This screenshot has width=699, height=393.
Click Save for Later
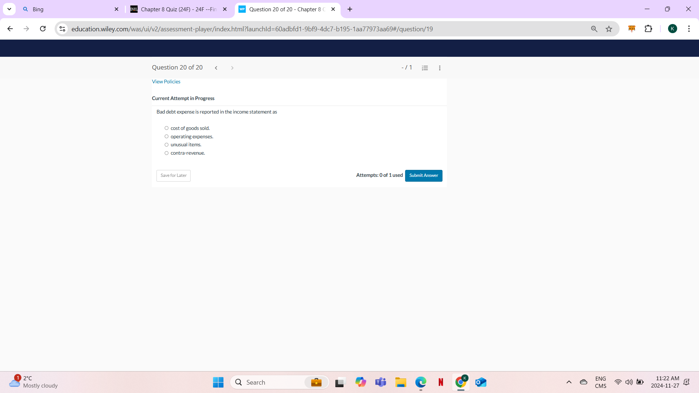pyautogui.click(x=173, y=175)
